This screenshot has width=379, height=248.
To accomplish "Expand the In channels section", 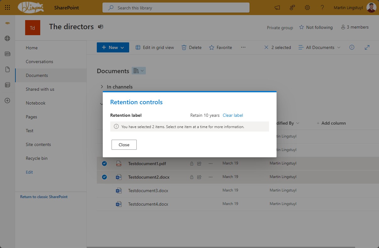I will point(102,87).
